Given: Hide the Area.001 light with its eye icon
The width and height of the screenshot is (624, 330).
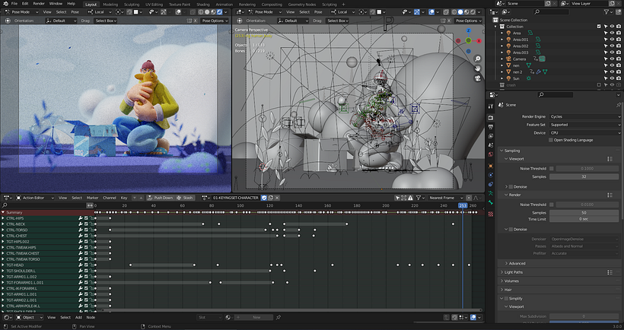Looking at the screenshot, I should click(x=612, y=40).
